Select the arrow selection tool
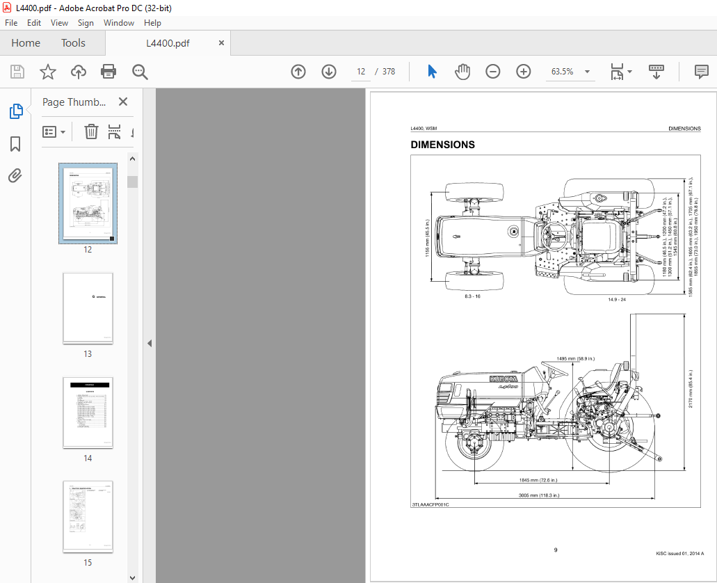The height and width of the screenshot is (583, 717). [x=432, y=72]
